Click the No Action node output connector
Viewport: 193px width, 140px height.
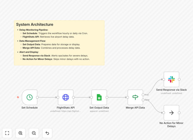[x=179, y=113]
